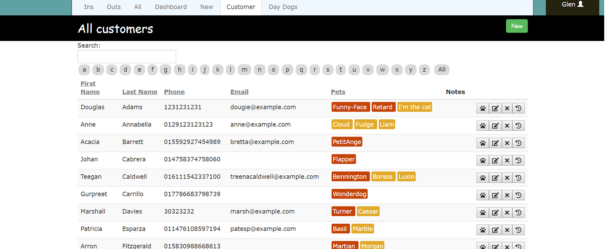
Task: Switch to the Ins tab
Action: point(89,7)
